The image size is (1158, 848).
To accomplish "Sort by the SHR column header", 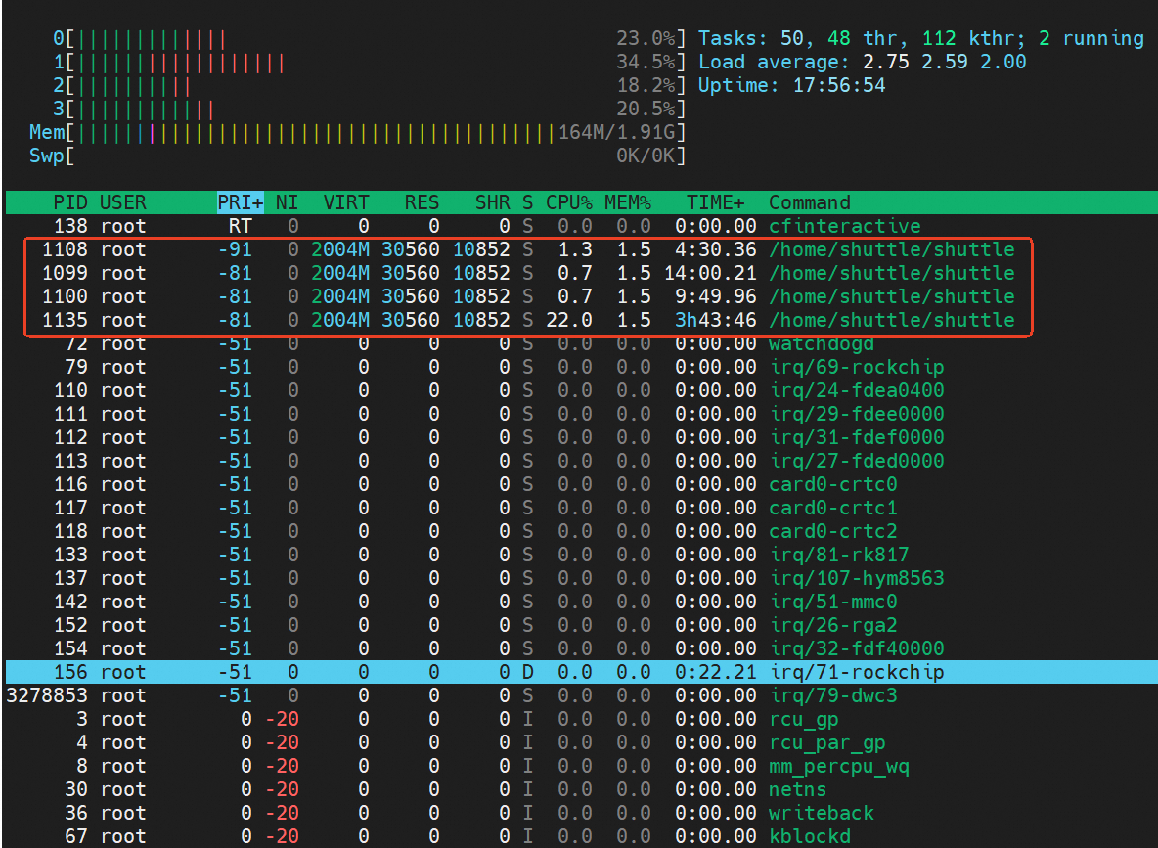I will point(492,202).
